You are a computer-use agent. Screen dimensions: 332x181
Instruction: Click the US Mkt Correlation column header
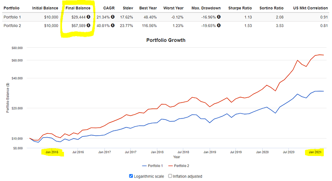[x=310, y=8]
